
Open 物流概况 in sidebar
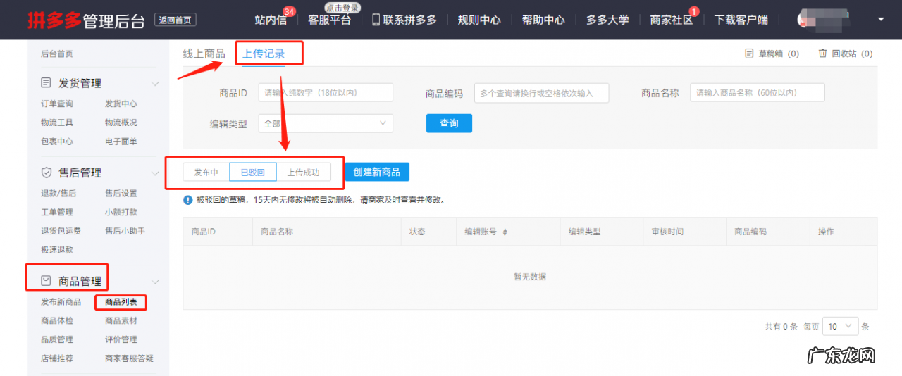[x=121, y=123]
